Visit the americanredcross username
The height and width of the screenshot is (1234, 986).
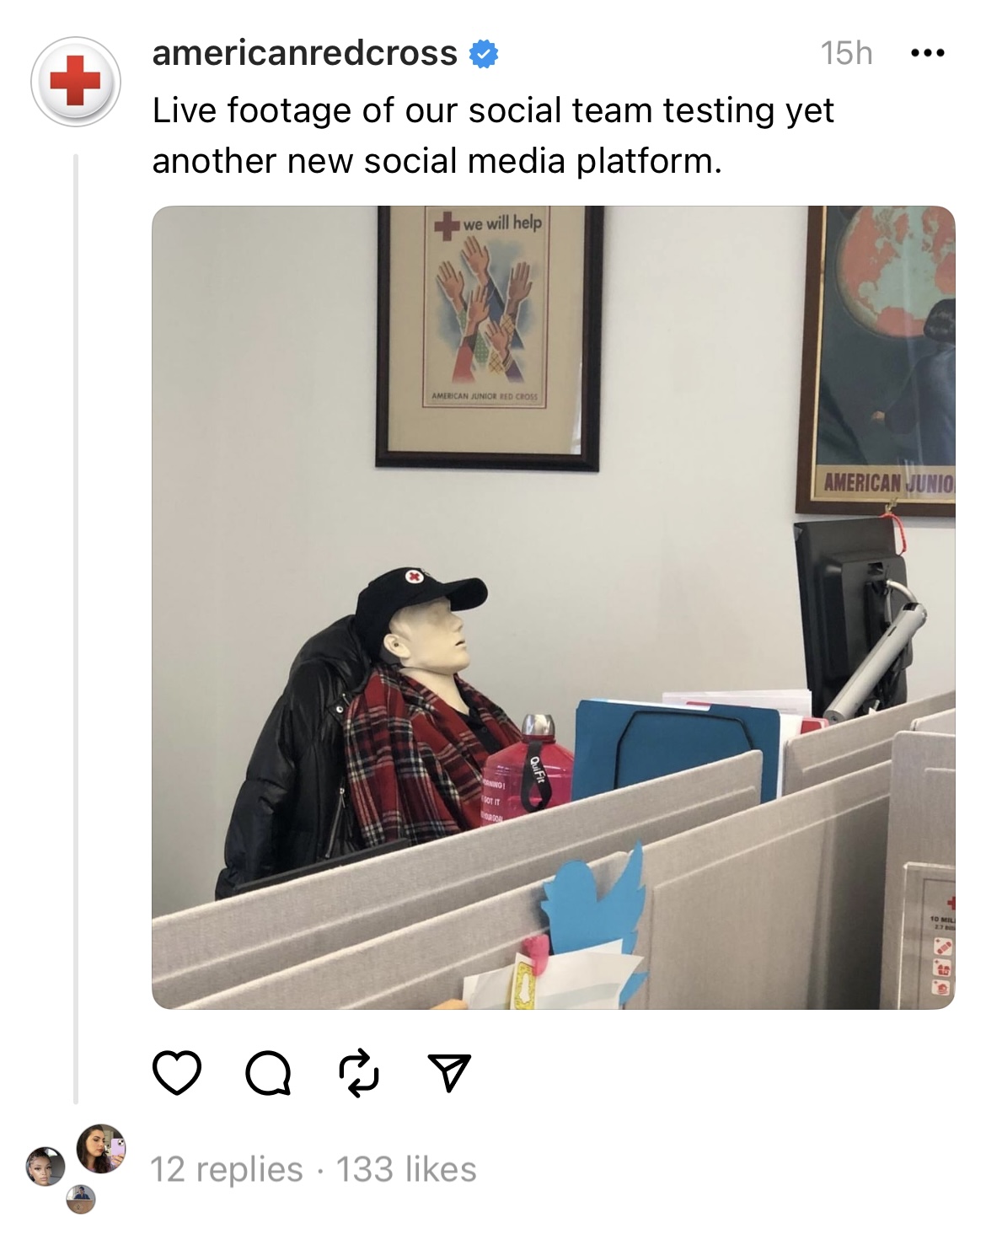tap(304, 53)
